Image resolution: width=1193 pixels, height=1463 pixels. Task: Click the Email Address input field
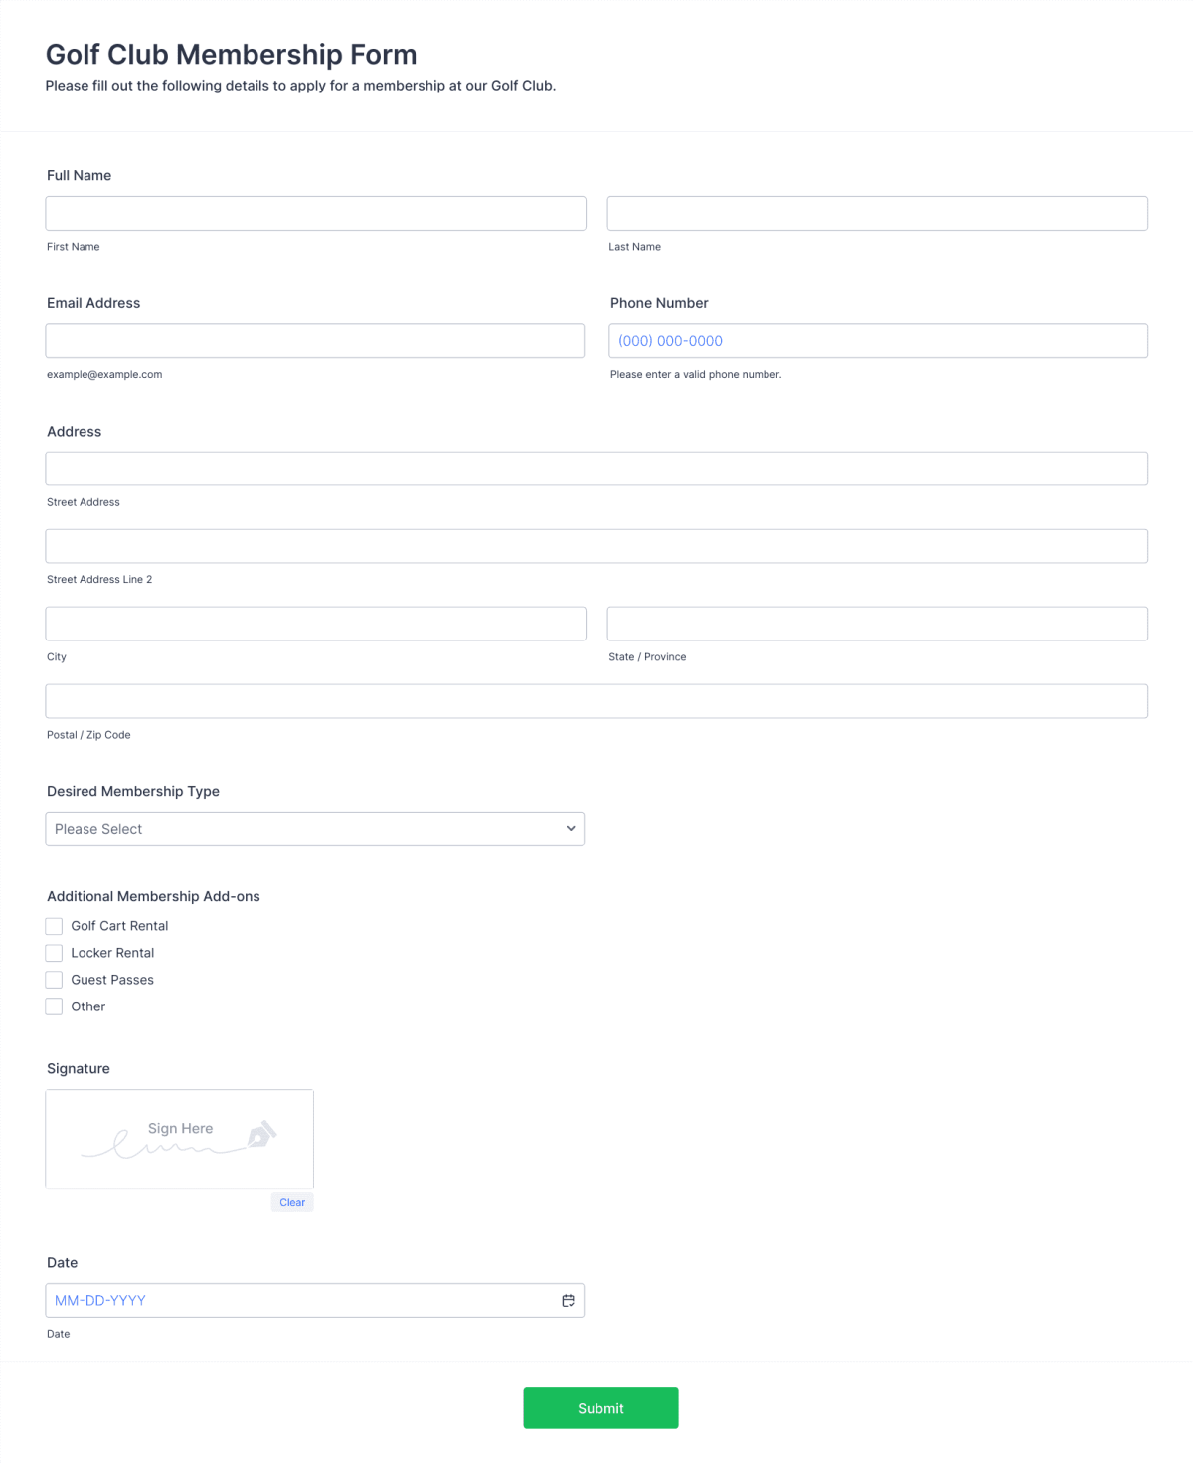tap(315, 340)
